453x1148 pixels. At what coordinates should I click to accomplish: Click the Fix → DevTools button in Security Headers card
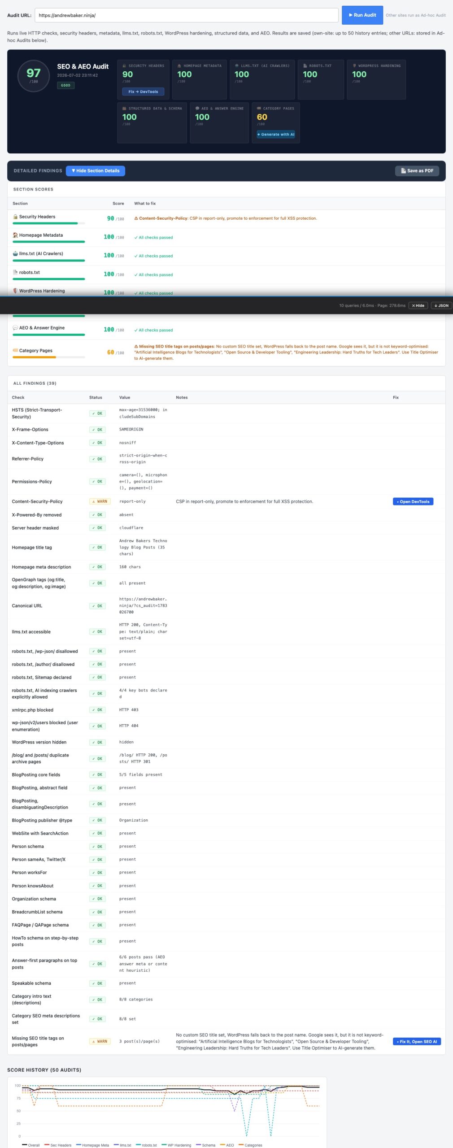point(143,91)
